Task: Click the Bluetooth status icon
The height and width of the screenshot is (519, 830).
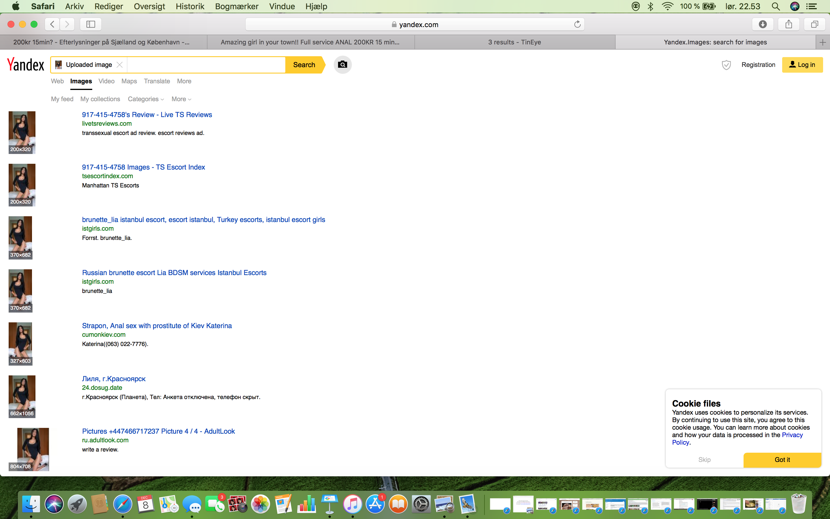Action: point(650,6)
